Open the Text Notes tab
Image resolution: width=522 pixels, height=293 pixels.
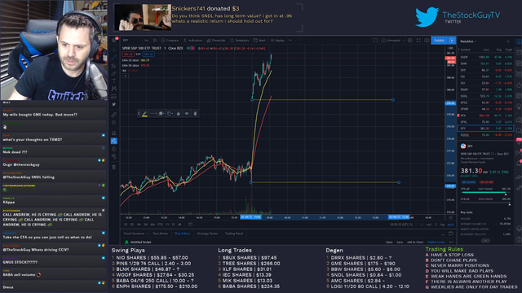161,234
